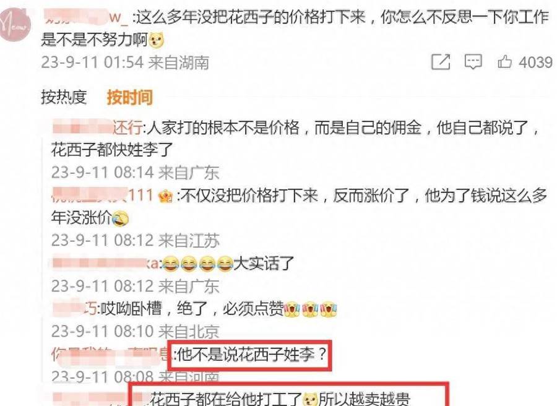Image resolution: width=557 pixels, height=406 pixels.
Task: Click the doge emoji after 不努力啊
Action: pyautogui.click(x=157, y=40)
